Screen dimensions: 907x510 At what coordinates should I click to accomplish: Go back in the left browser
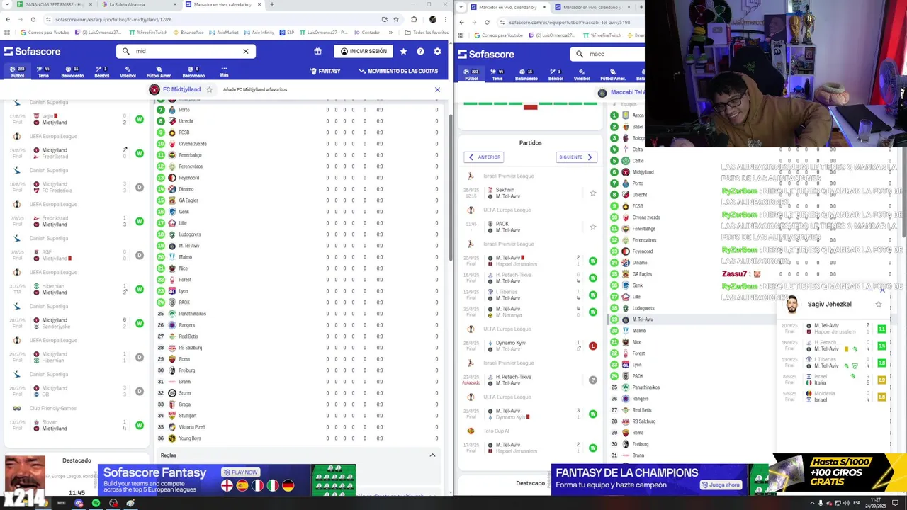[x=7, y=19]
